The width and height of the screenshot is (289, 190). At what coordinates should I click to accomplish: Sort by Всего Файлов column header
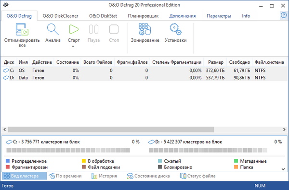click(x=98, y=62)
